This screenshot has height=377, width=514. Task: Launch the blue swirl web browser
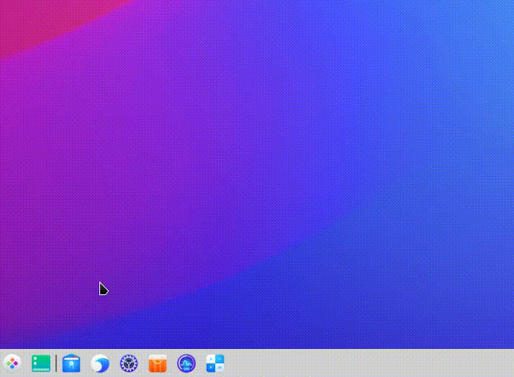tap(100, 363)
